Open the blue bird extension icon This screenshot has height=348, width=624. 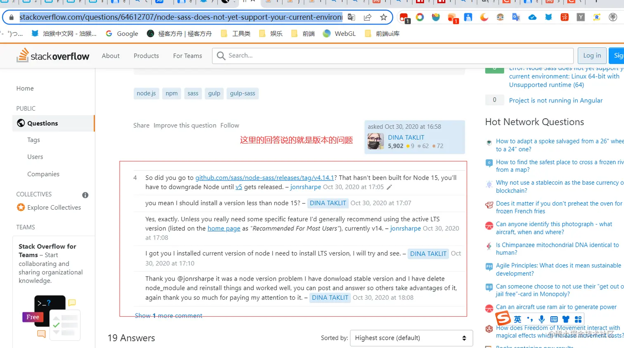(468, 17)
